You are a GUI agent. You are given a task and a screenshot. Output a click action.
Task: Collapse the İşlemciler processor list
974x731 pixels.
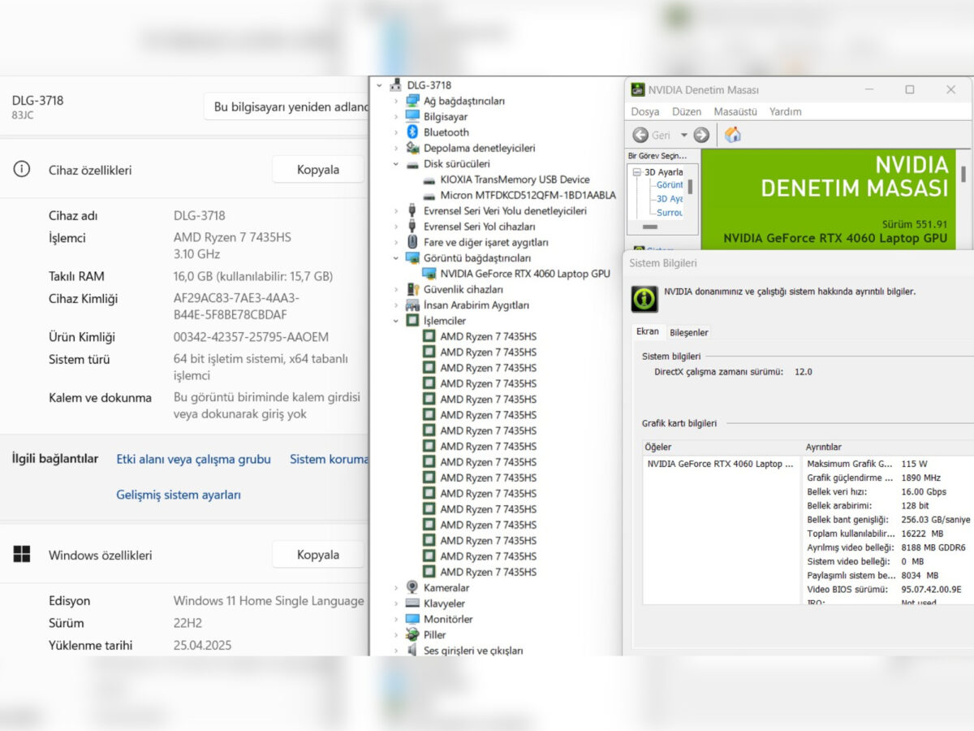396,321
